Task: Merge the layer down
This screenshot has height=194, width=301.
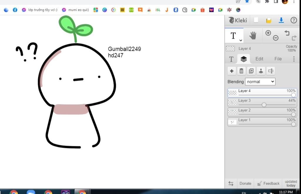Action: click(x=261, y=71)
